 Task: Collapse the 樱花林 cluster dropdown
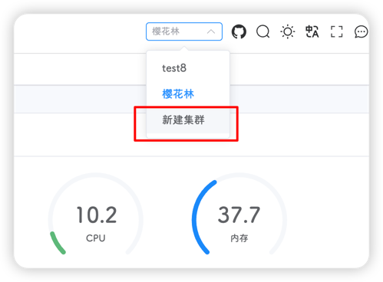[x=184, y=31]
